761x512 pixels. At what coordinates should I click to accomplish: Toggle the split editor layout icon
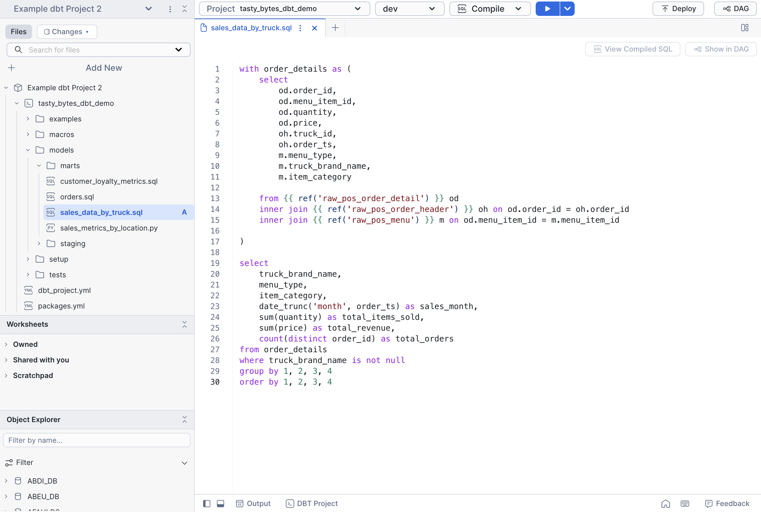(x=745, y=28)
